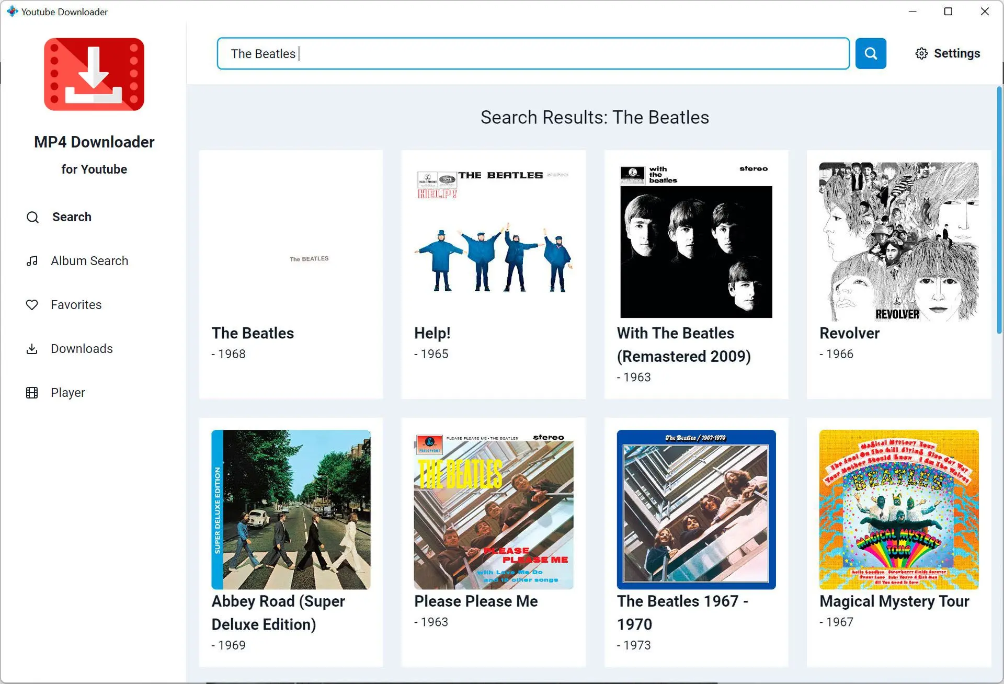The image size is (1004, 684).
Task: Navigate to Favorites section
Action: [x=76, y=304]
